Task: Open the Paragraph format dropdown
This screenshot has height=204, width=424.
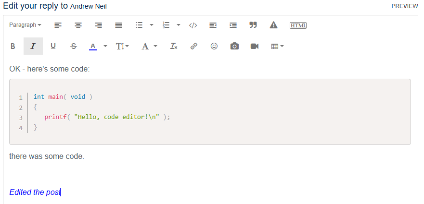Action: click(x=25, y=25)
